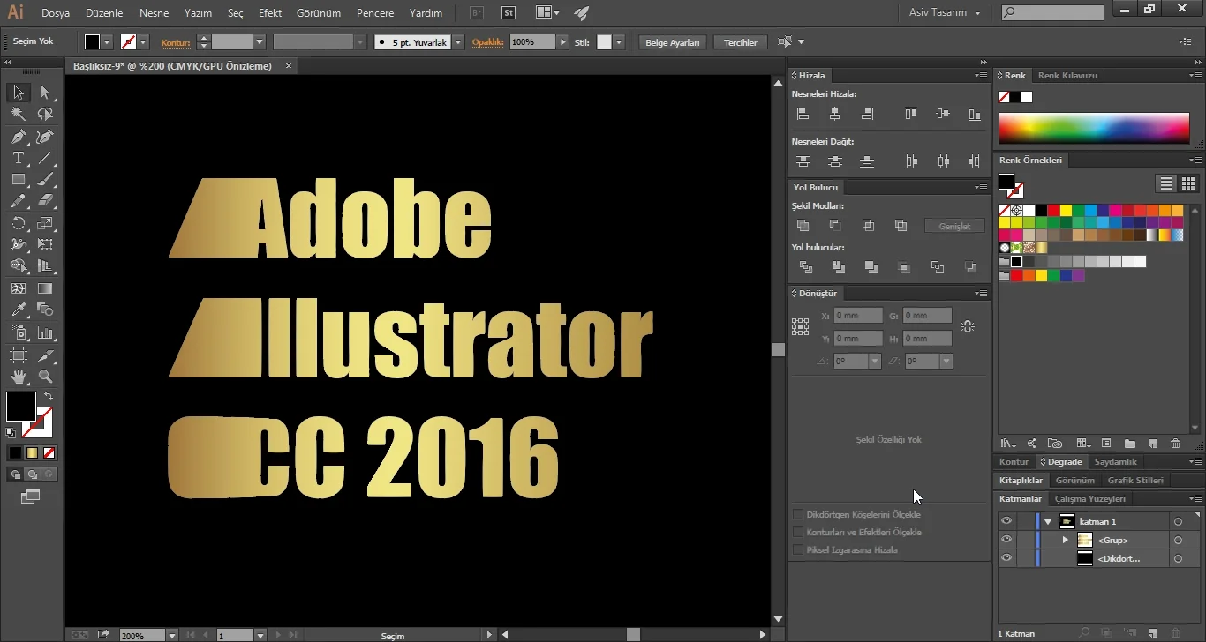
Task: Click the Genişlet button in Yol Bulucu
Action: [954, 226]
